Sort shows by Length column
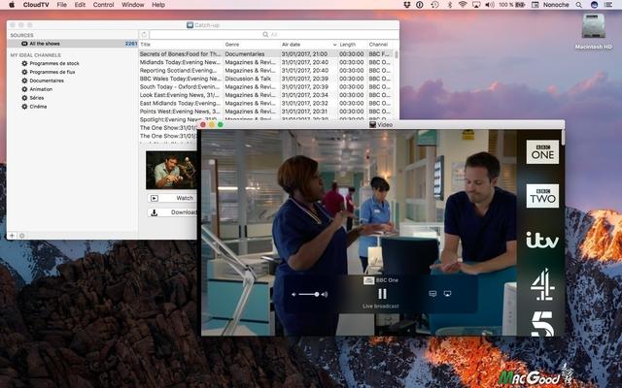This screenshot has height=388, width=622. 352,45
